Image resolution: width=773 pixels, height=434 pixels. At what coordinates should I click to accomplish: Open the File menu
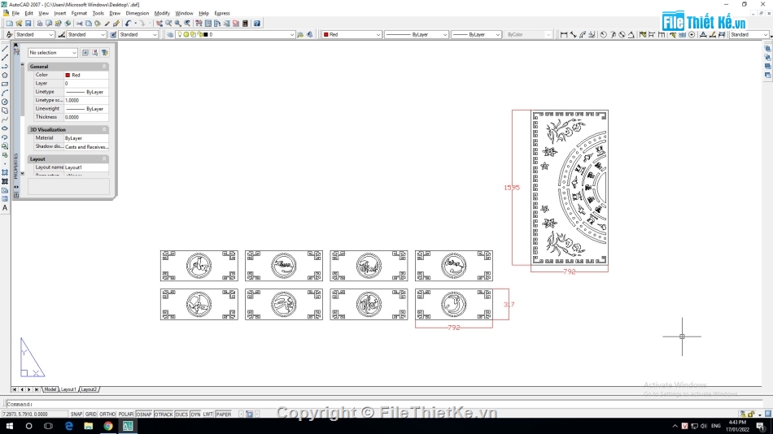pos(15,13)
